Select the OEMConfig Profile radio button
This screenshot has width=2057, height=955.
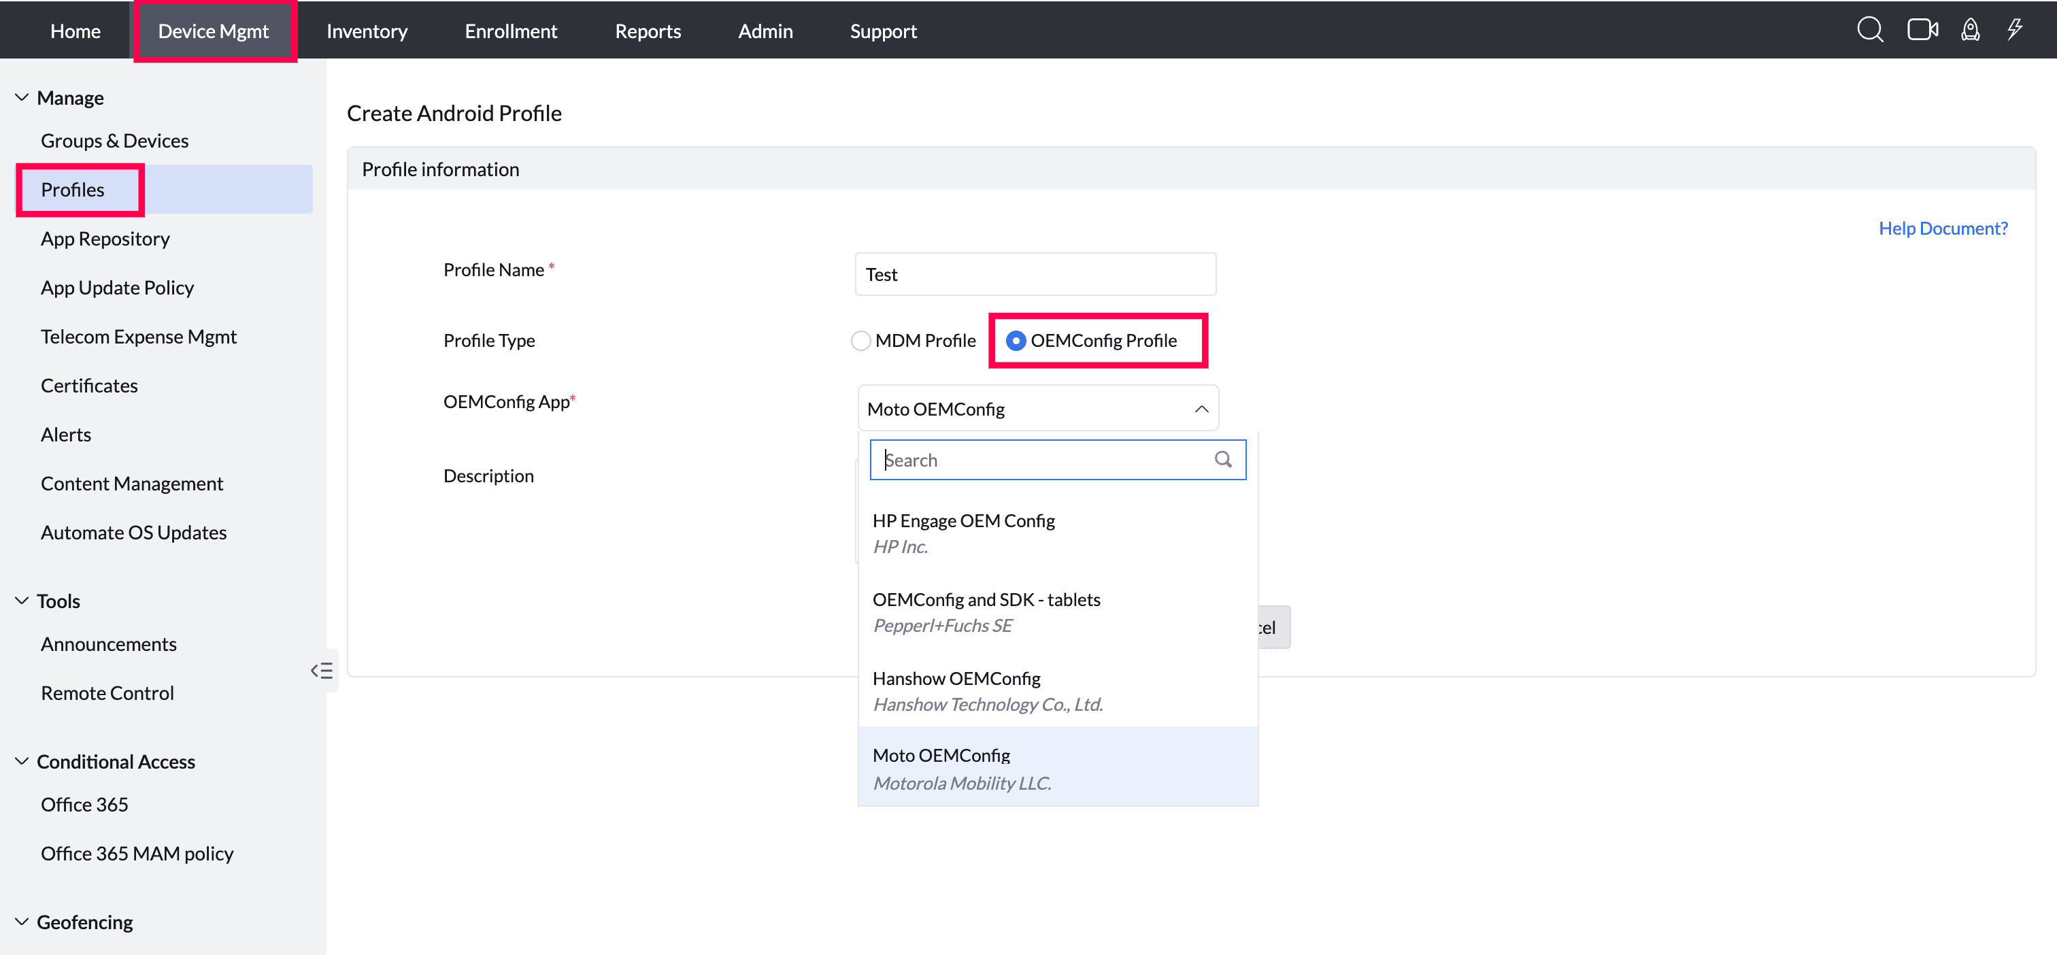[x=1015, y=341]
